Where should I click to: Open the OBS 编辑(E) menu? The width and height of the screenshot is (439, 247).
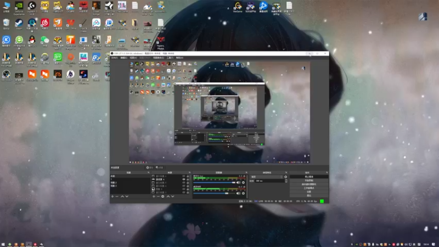pyautogui.click(x=124, y=58)
